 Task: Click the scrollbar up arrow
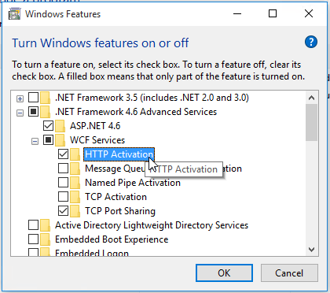tap(311, 98)
